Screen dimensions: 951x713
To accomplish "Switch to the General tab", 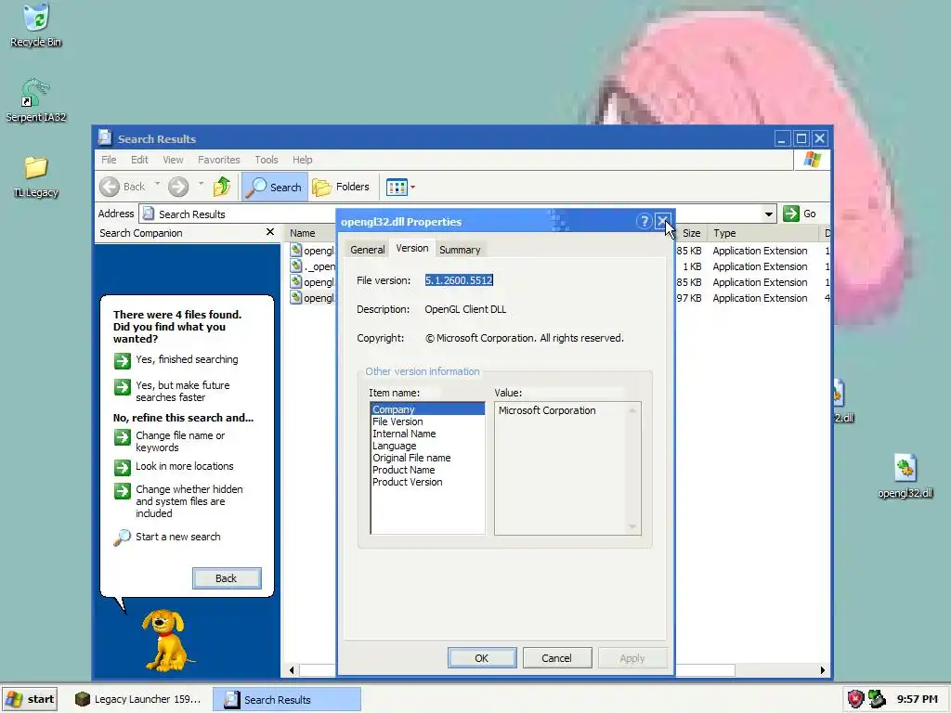I will (368, 250).
